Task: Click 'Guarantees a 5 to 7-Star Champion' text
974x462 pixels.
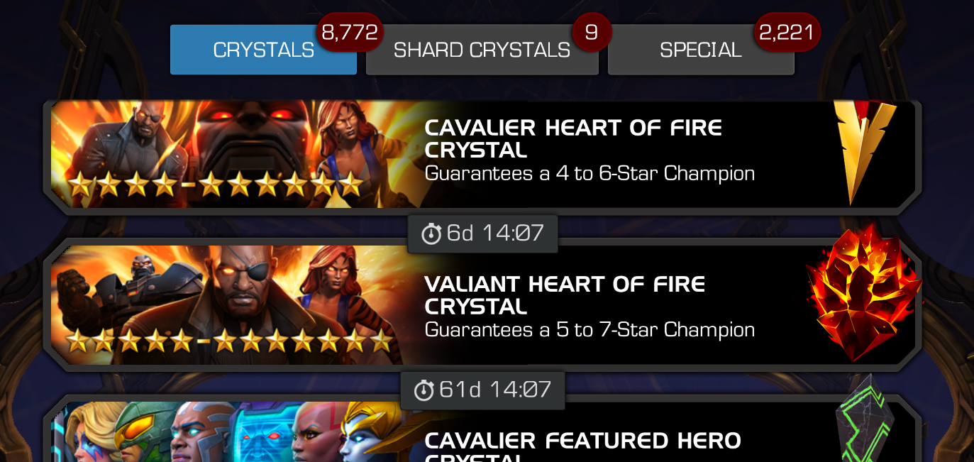Action: tap(590, 330)
